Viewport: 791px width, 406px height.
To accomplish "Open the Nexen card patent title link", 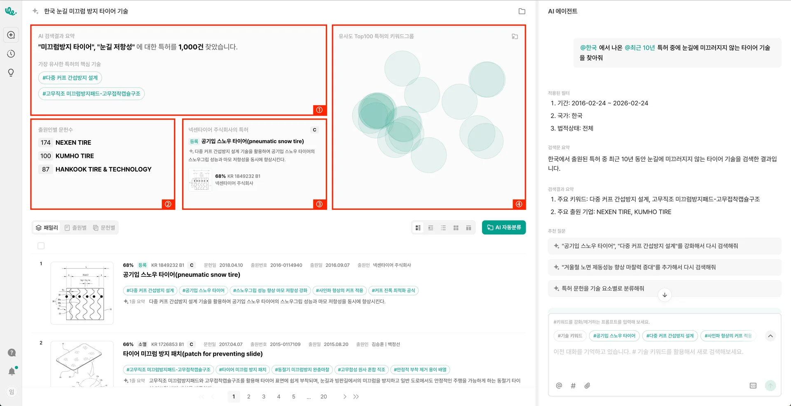I will click(x=253, y=142).
